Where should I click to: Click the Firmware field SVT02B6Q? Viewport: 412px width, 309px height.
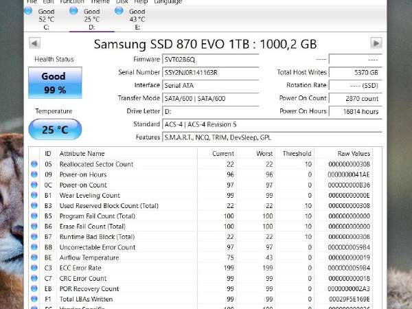(211, 59)
